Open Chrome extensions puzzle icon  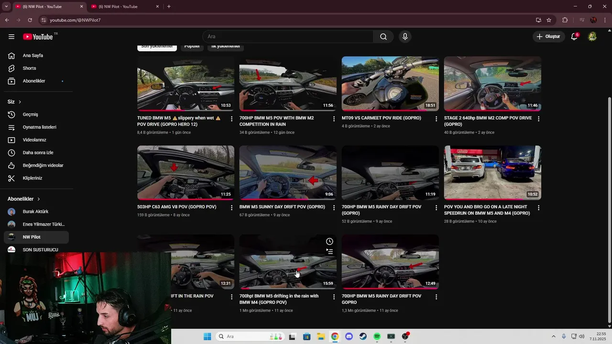tap(565, 20)
